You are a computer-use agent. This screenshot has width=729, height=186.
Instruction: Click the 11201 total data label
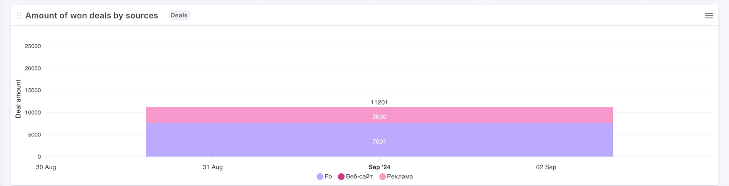click(379, 102)
